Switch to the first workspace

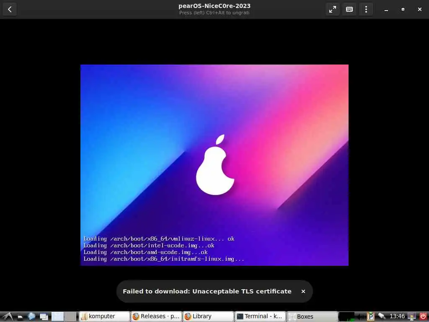point(58,316)
